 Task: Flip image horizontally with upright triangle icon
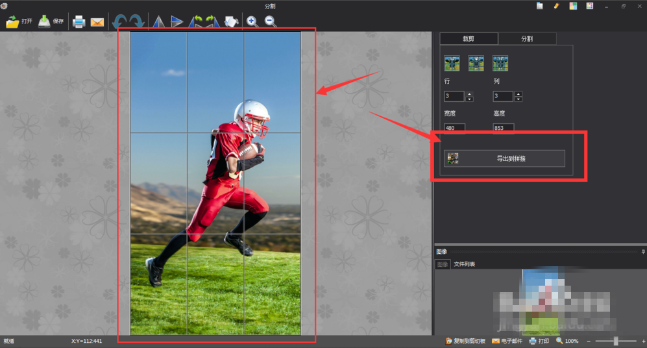pyautogui.click(x=158, y=22)
